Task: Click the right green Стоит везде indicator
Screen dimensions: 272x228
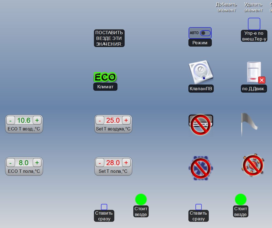Action: click(x=241, y=199)
